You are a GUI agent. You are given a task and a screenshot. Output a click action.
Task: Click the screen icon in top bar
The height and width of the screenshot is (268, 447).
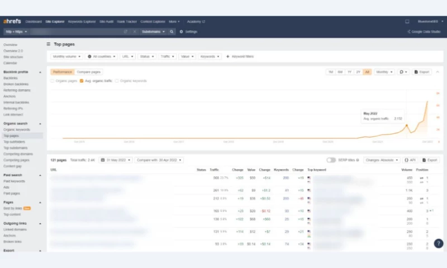[407, 22]
